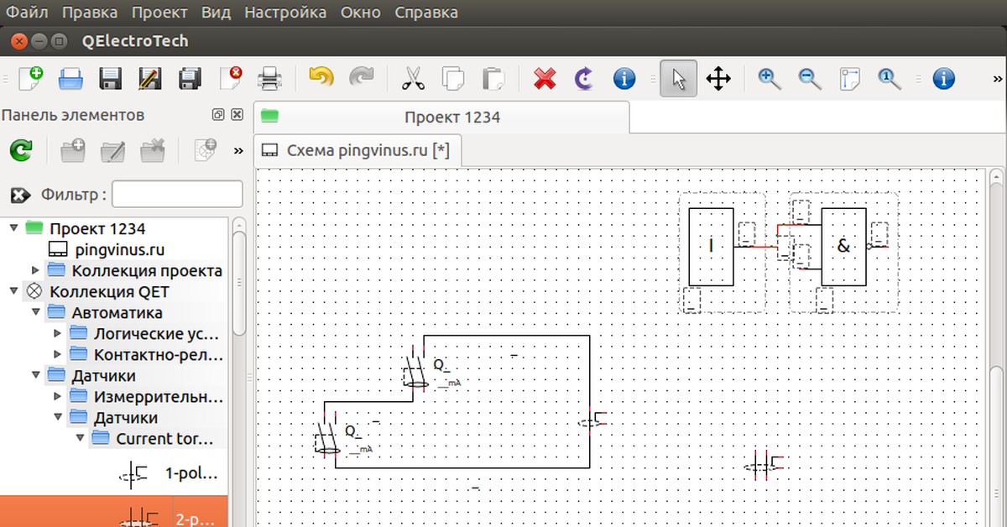Click the new element icon in the panel
This screenshot has width=1007, height=527.
point(205,150)
